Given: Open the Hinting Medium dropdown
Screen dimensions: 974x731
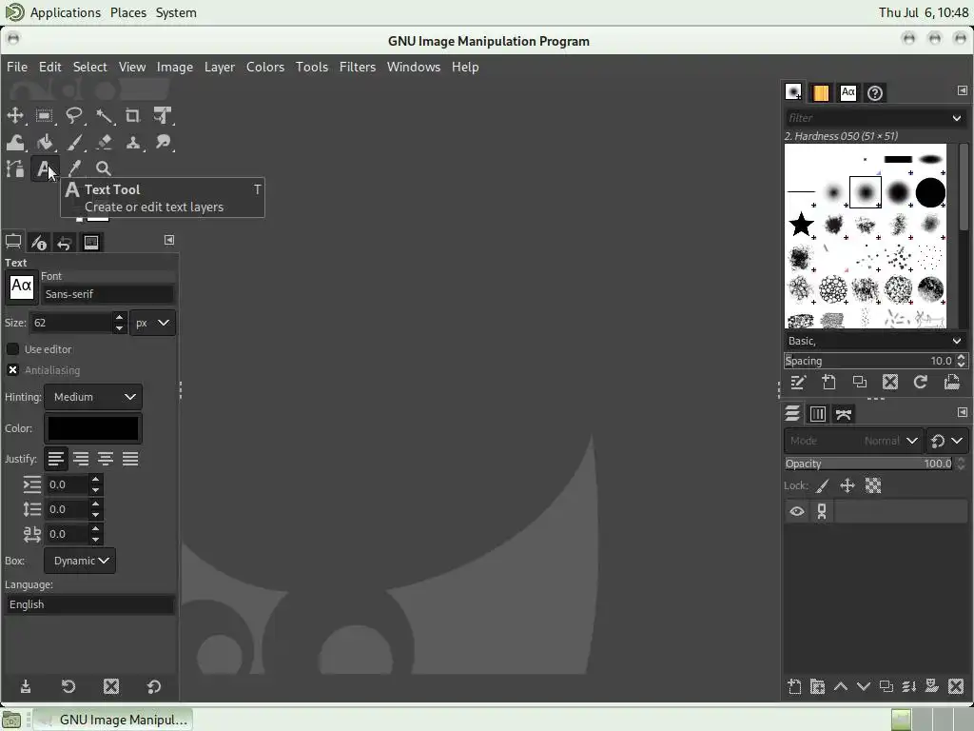Looking at the screenshot, I should 93,397.
